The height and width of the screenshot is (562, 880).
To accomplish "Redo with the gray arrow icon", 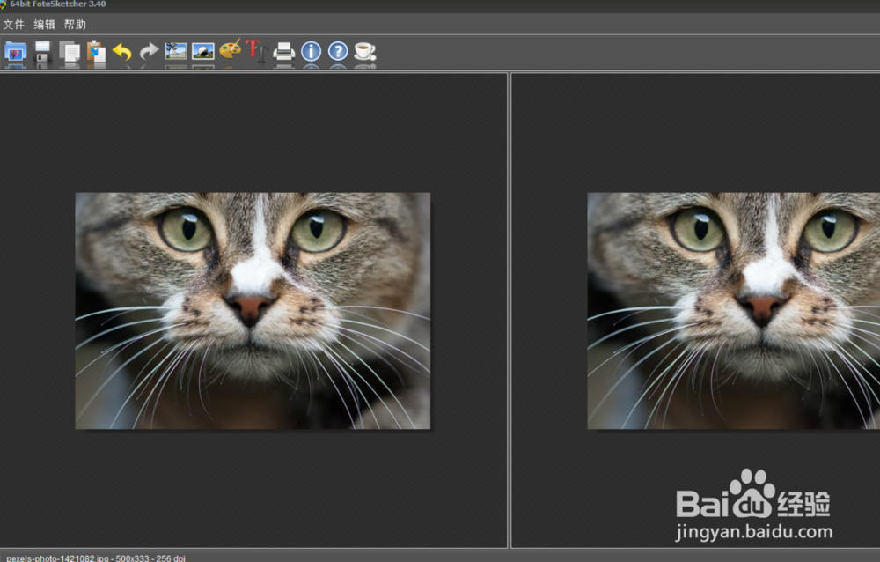I will point(150,52).
